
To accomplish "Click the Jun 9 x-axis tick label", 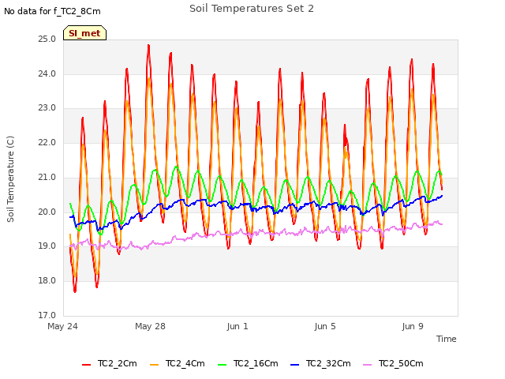I will (x=413, y=326).
